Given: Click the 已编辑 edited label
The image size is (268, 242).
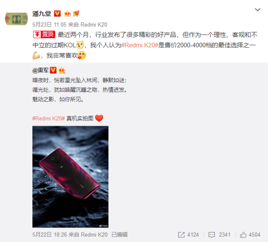Looking at the screenshot, I should [119, 235].
